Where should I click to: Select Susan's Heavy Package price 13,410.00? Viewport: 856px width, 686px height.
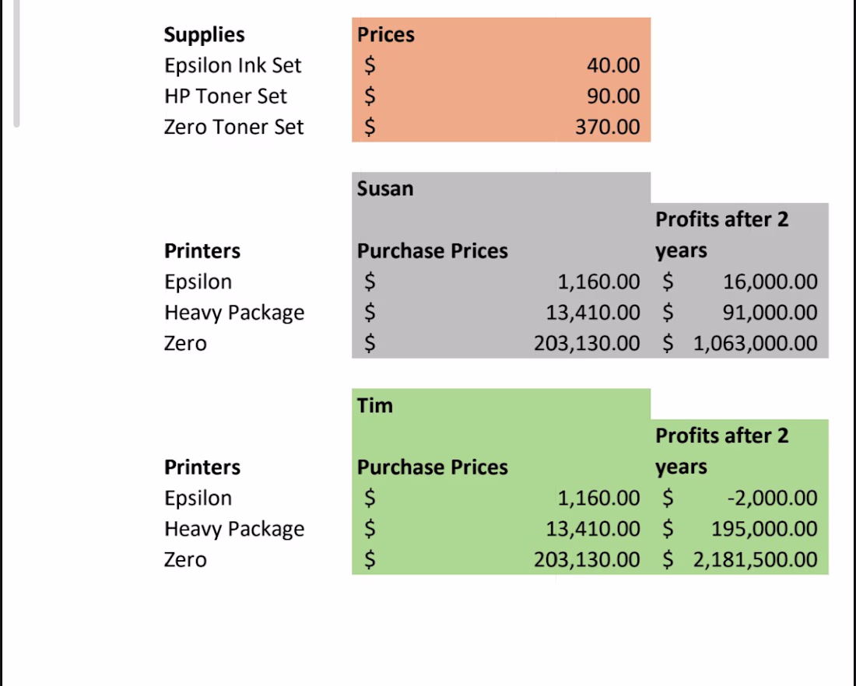(593, 312)
